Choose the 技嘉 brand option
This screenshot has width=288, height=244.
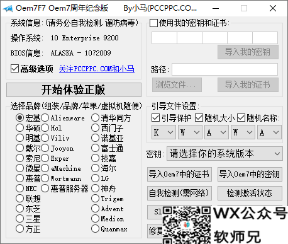[x=95, y=158]
